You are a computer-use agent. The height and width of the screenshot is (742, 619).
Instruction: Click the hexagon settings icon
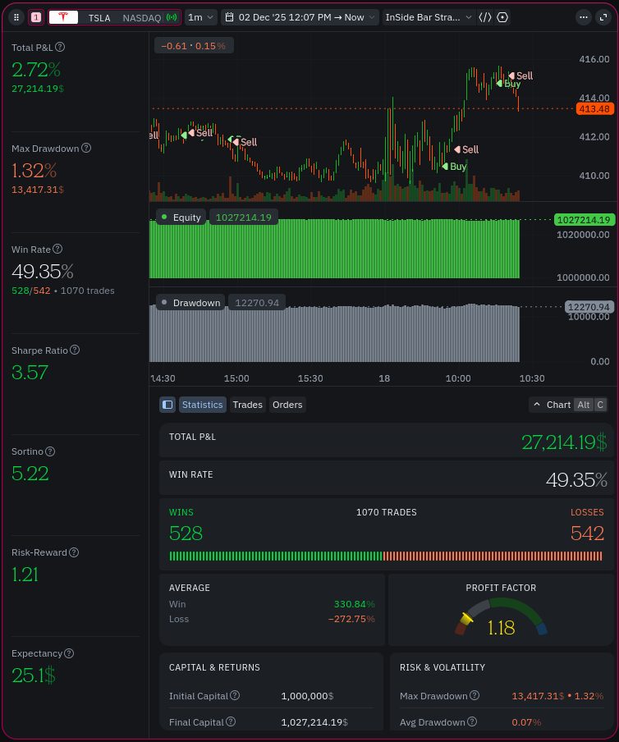[502, 17]
